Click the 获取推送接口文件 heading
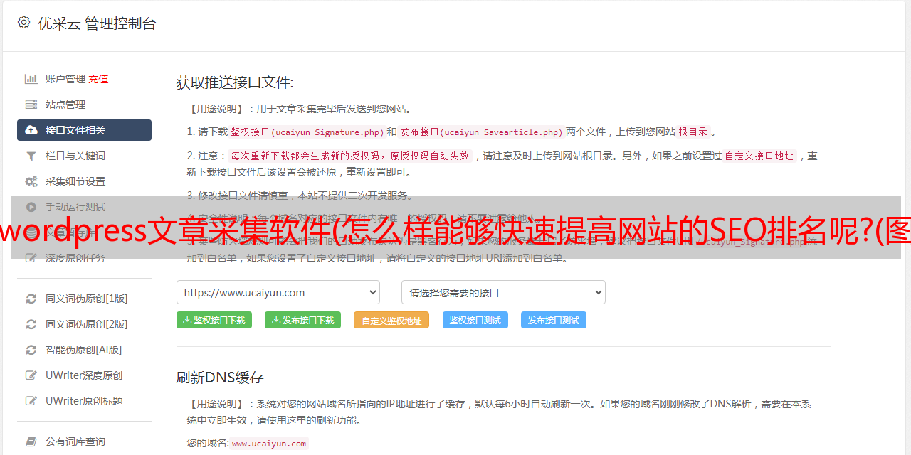Viewport: 911px width, 455px height. (x=235, y=82)
